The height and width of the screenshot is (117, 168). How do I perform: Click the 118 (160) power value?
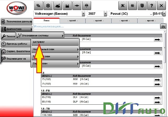(47, 115)
